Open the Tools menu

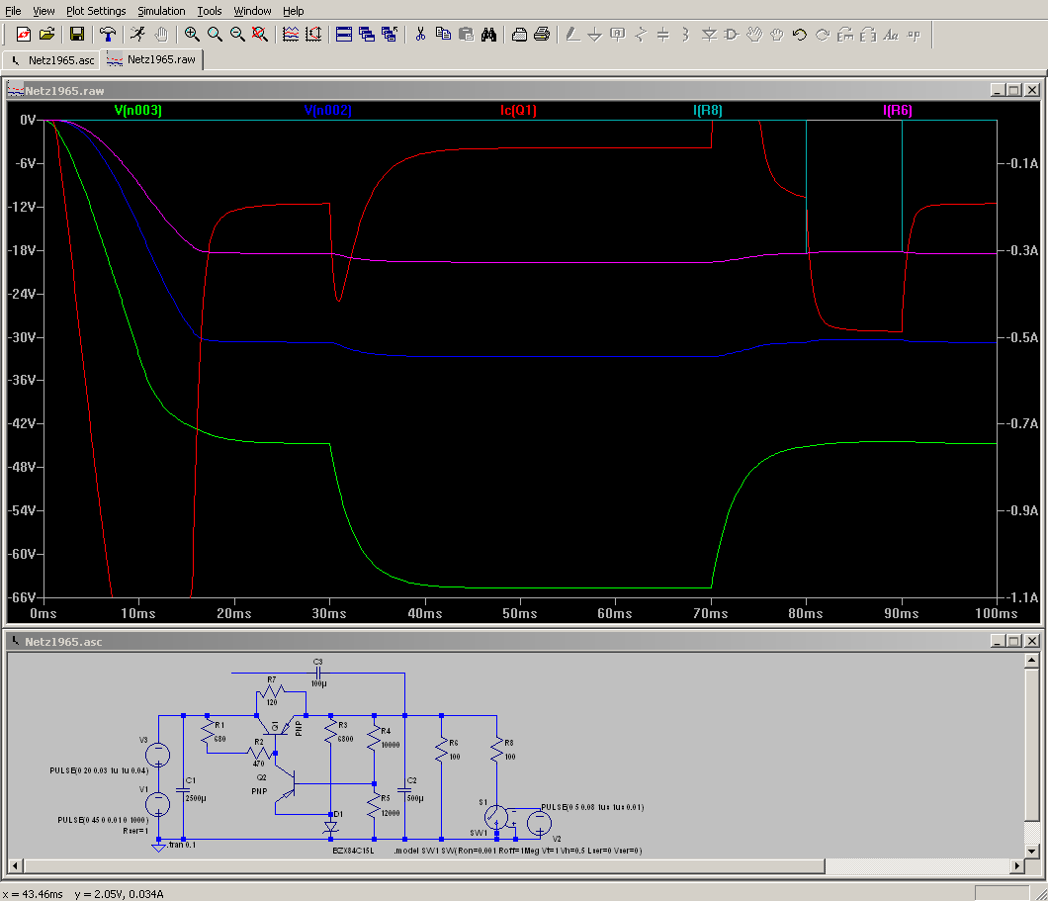pos(210,11)
